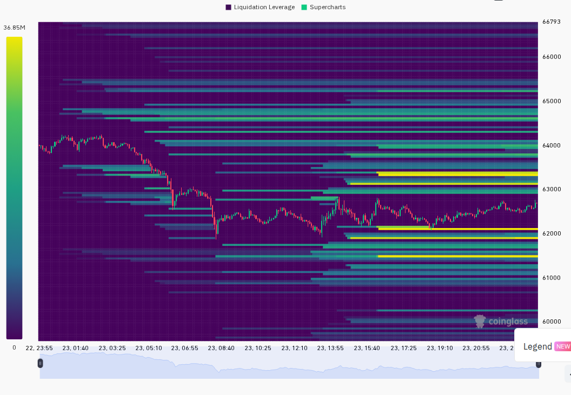Click the yellow liquidation band just above 62000
The image size is (571, 395).
click(458, 229)
